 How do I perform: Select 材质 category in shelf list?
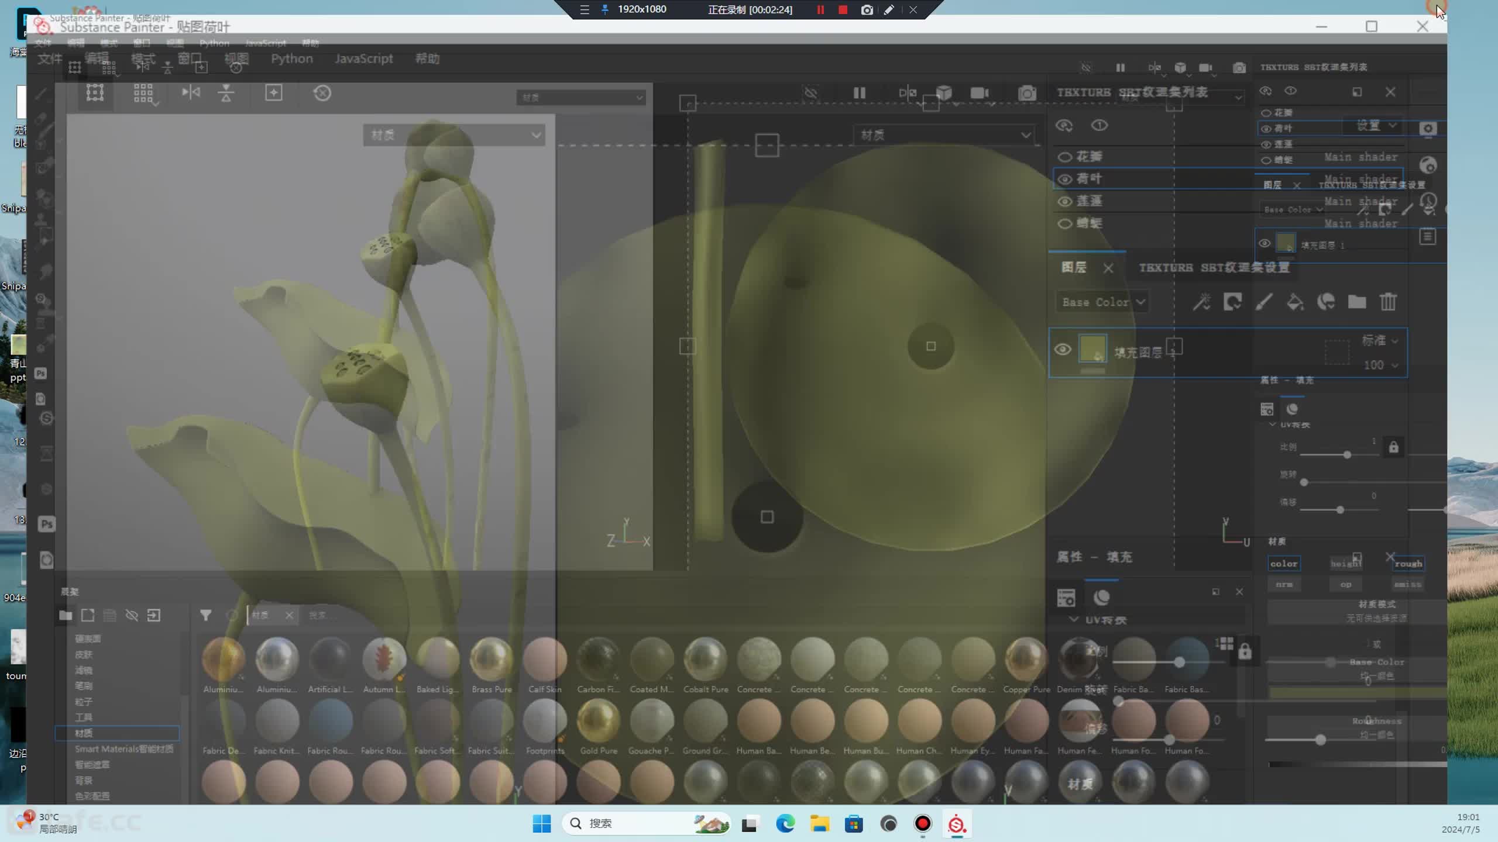click(117, 733)
